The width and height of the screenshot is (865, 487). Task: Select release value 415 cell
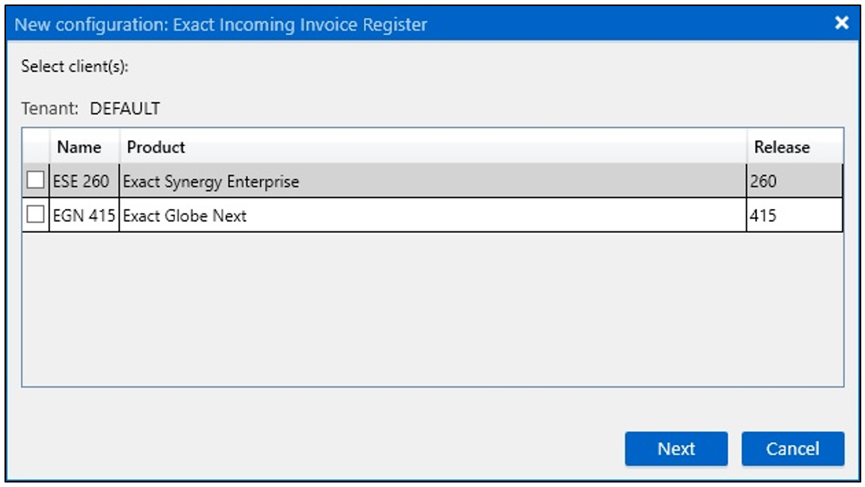point(795,215)
